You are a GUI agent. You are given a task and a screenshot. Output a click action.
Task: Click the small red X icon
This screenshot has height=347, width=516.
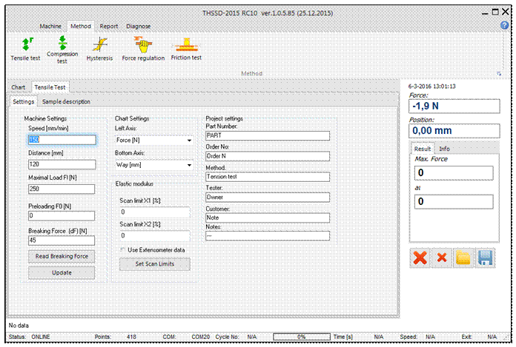click(x=442, y=258)
